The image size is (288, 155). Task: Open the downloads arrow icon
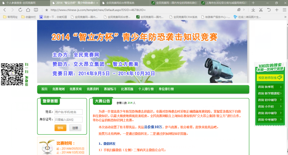tap(253, 10)
